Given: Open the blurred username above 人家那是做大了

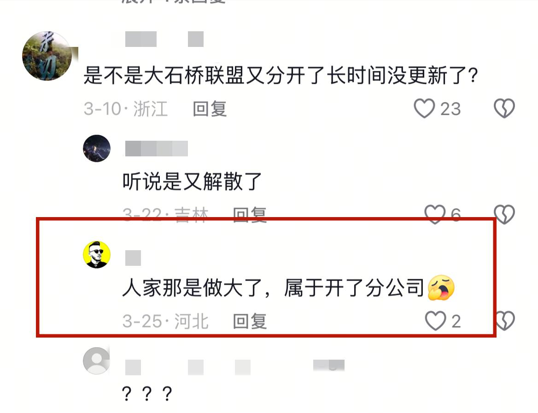Looking at the screenshot, I should 133,258.
